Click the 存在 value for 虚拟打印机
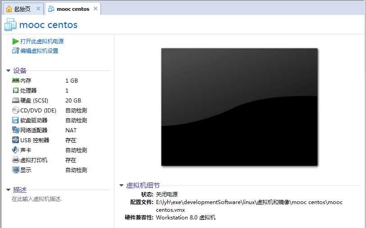366x228 pixels. click(71, 160)
